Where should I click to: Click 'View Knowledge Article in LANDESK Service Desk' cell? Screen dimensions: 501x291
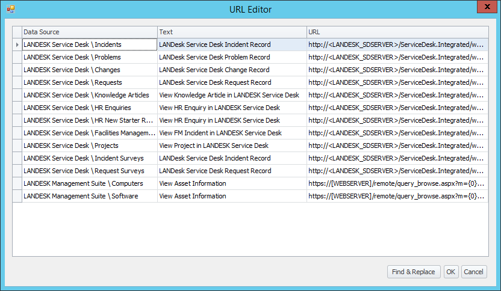[x=232, y=95]
